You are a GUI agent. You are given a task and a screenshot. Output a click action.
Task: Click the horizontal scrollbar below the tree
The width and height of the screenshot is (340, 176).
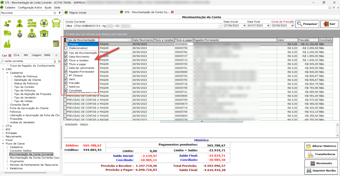click(25, 173)
